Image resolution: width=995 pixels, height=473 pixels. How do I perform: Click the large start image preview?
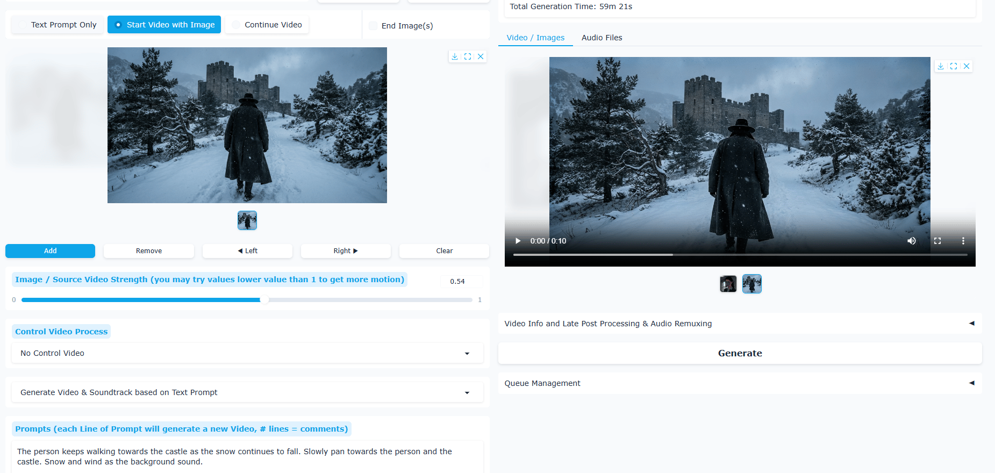coord(247,125)
